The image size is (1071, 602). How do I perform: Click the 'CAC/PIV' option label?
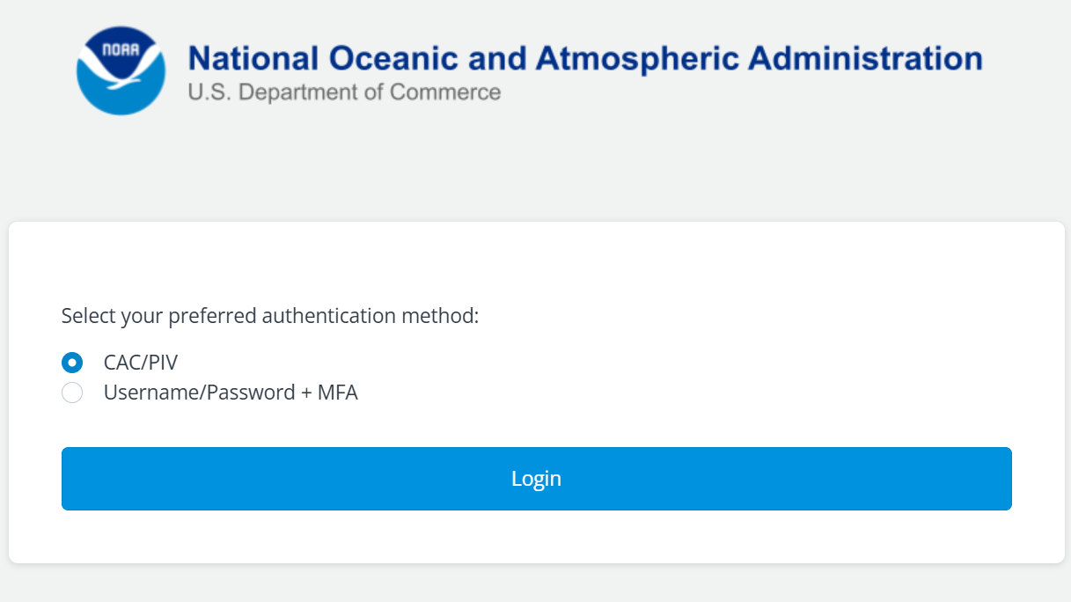141,363
